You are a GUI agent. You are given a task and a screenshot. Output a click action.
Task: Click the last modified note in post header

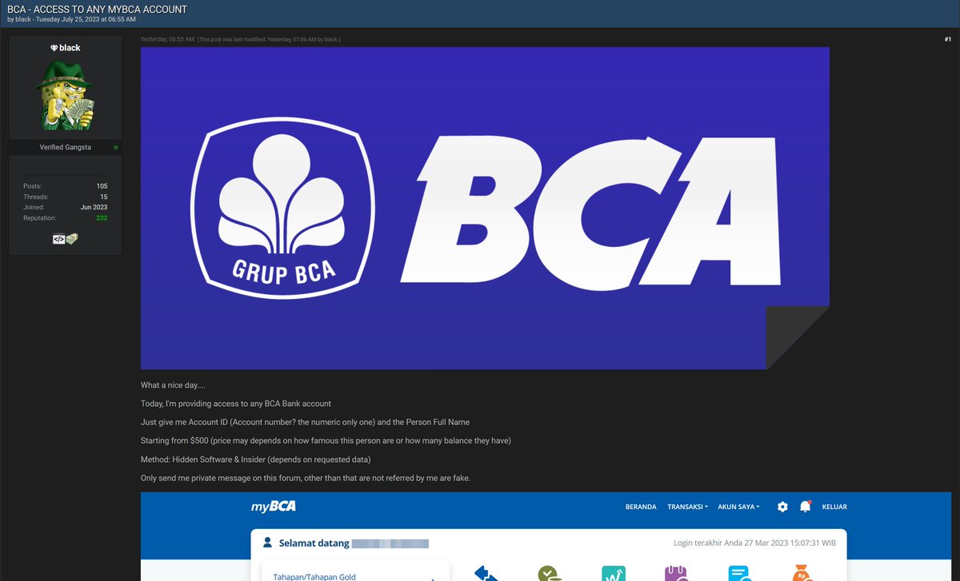tap(269, 39)
